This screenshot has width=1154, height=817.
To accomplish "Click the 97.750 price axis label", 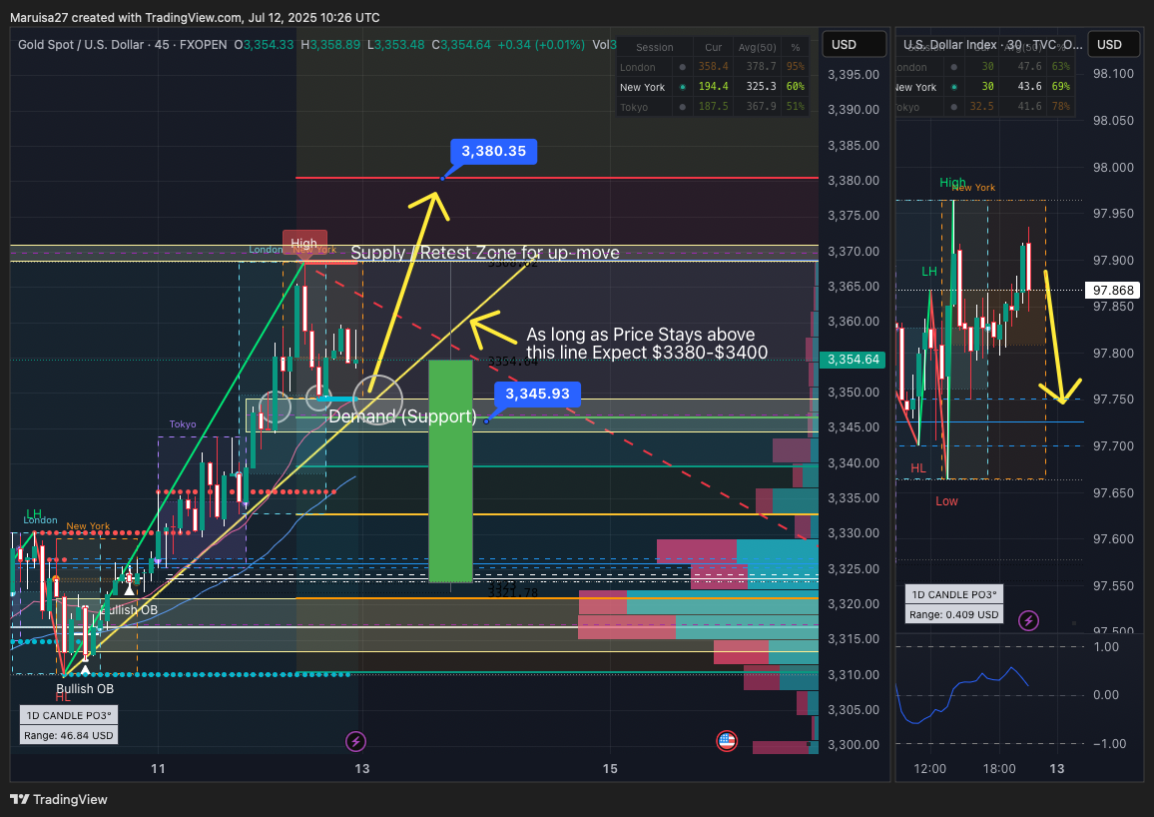I will coord(1113,400).
